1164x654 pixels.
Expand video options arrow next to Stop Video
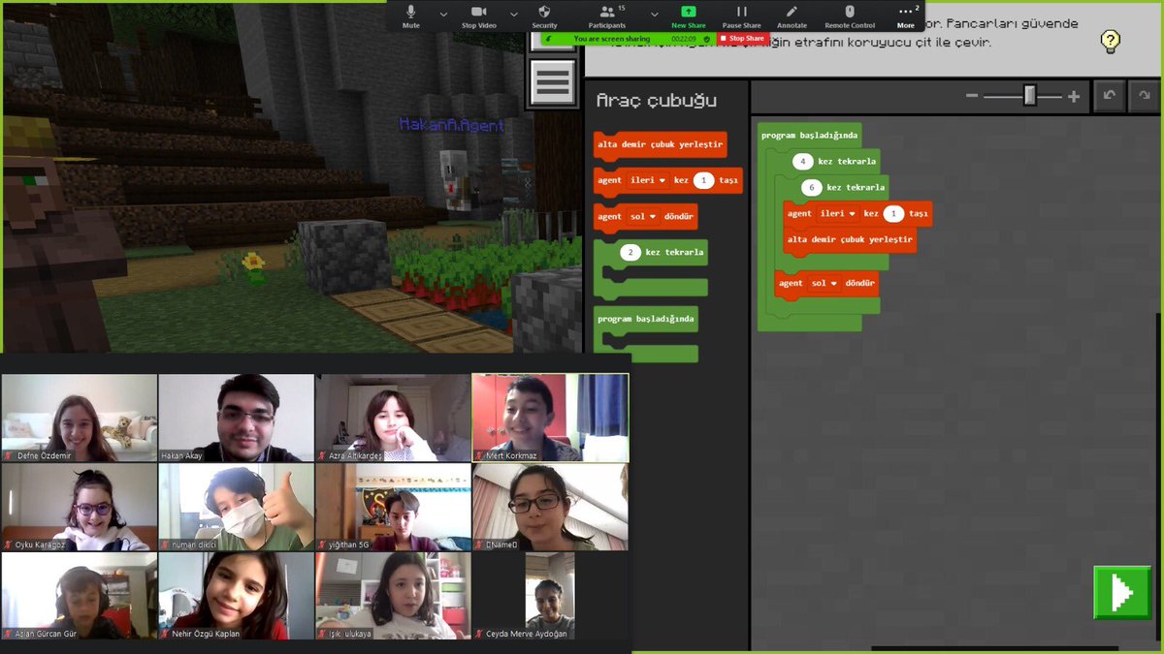(514, 15)
